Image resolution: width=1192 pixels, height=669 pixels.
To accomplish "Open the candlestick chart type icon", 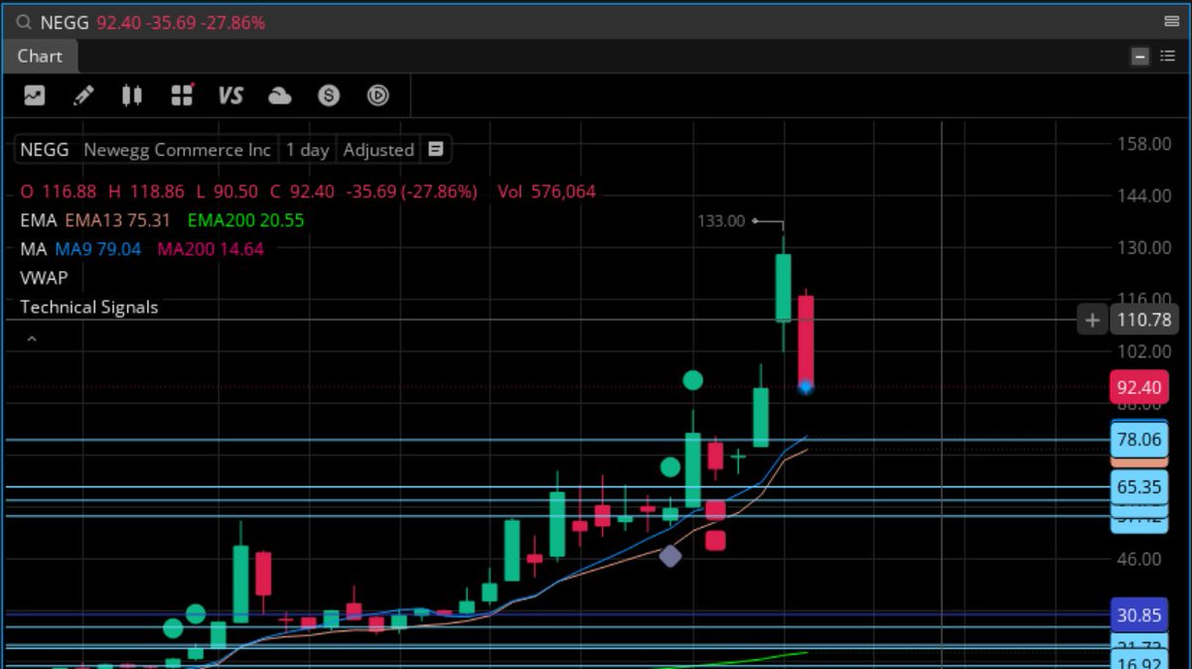I will point(133,95).
